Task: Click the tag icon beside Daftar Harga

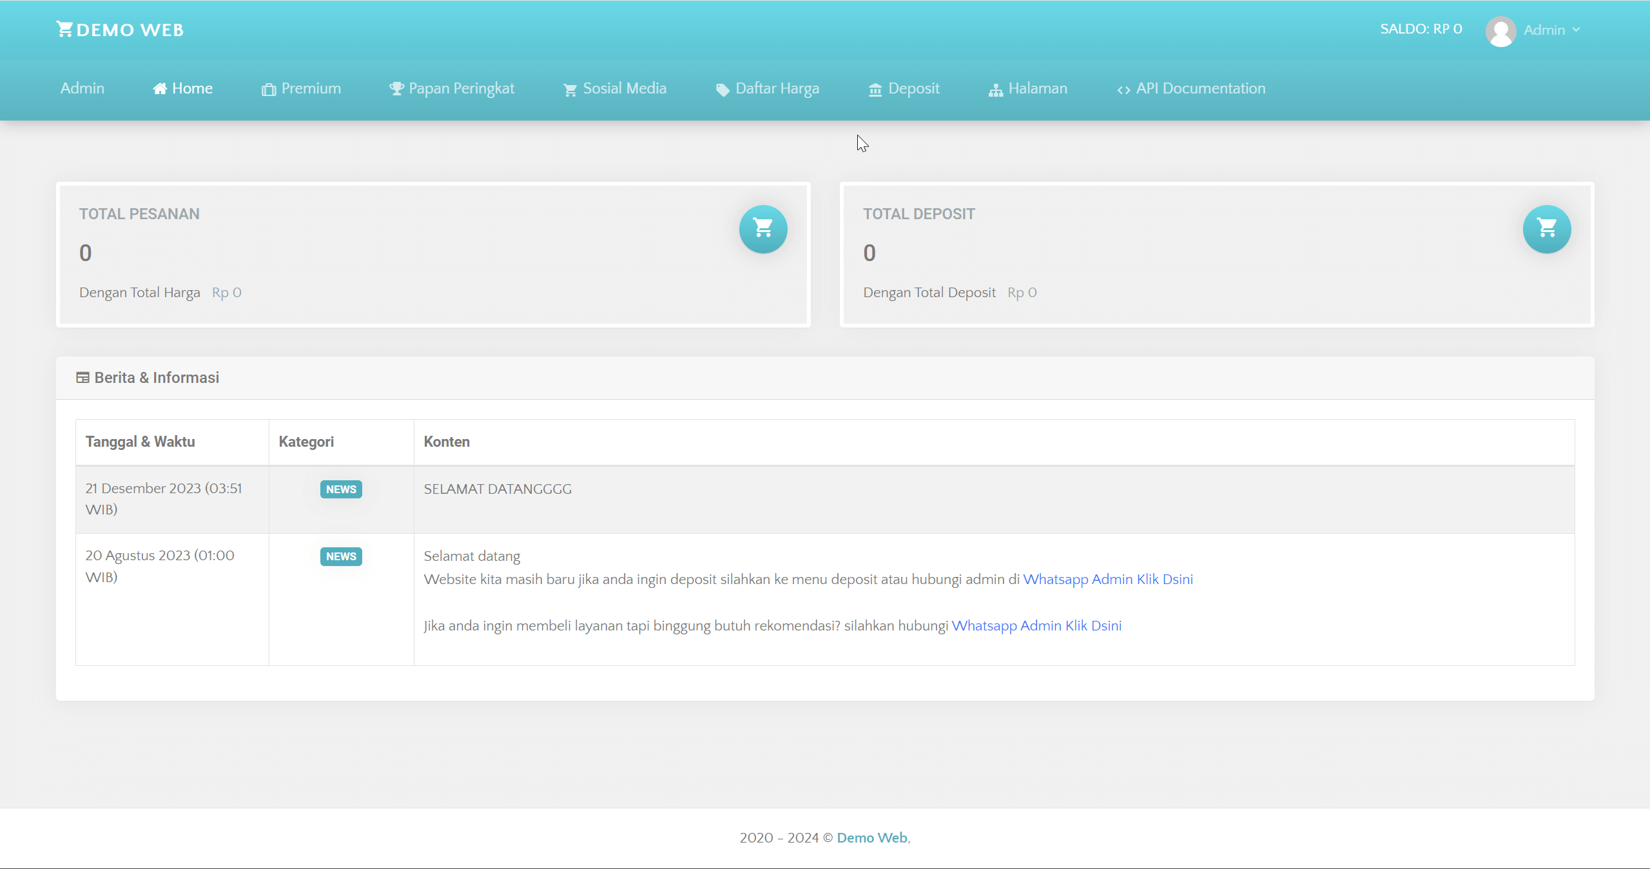Action: point(721,90)
